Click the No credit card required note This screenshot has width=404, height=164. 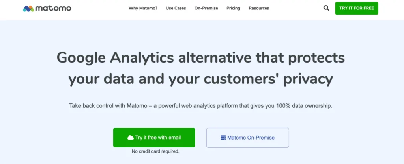tap(155, 151)
